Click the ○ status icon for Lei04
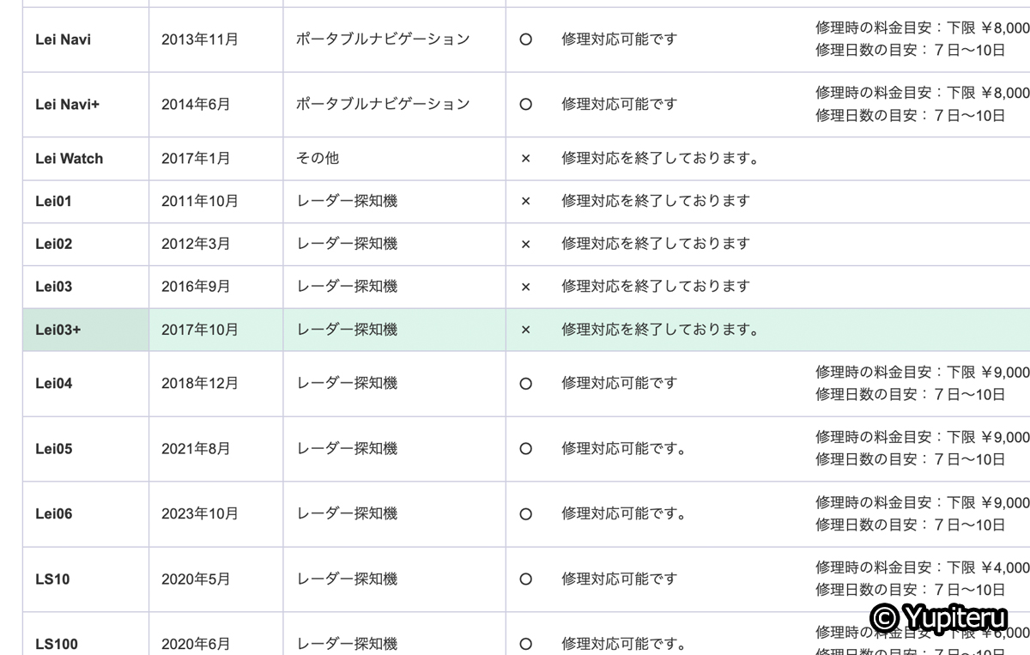 tap(526, 384)
